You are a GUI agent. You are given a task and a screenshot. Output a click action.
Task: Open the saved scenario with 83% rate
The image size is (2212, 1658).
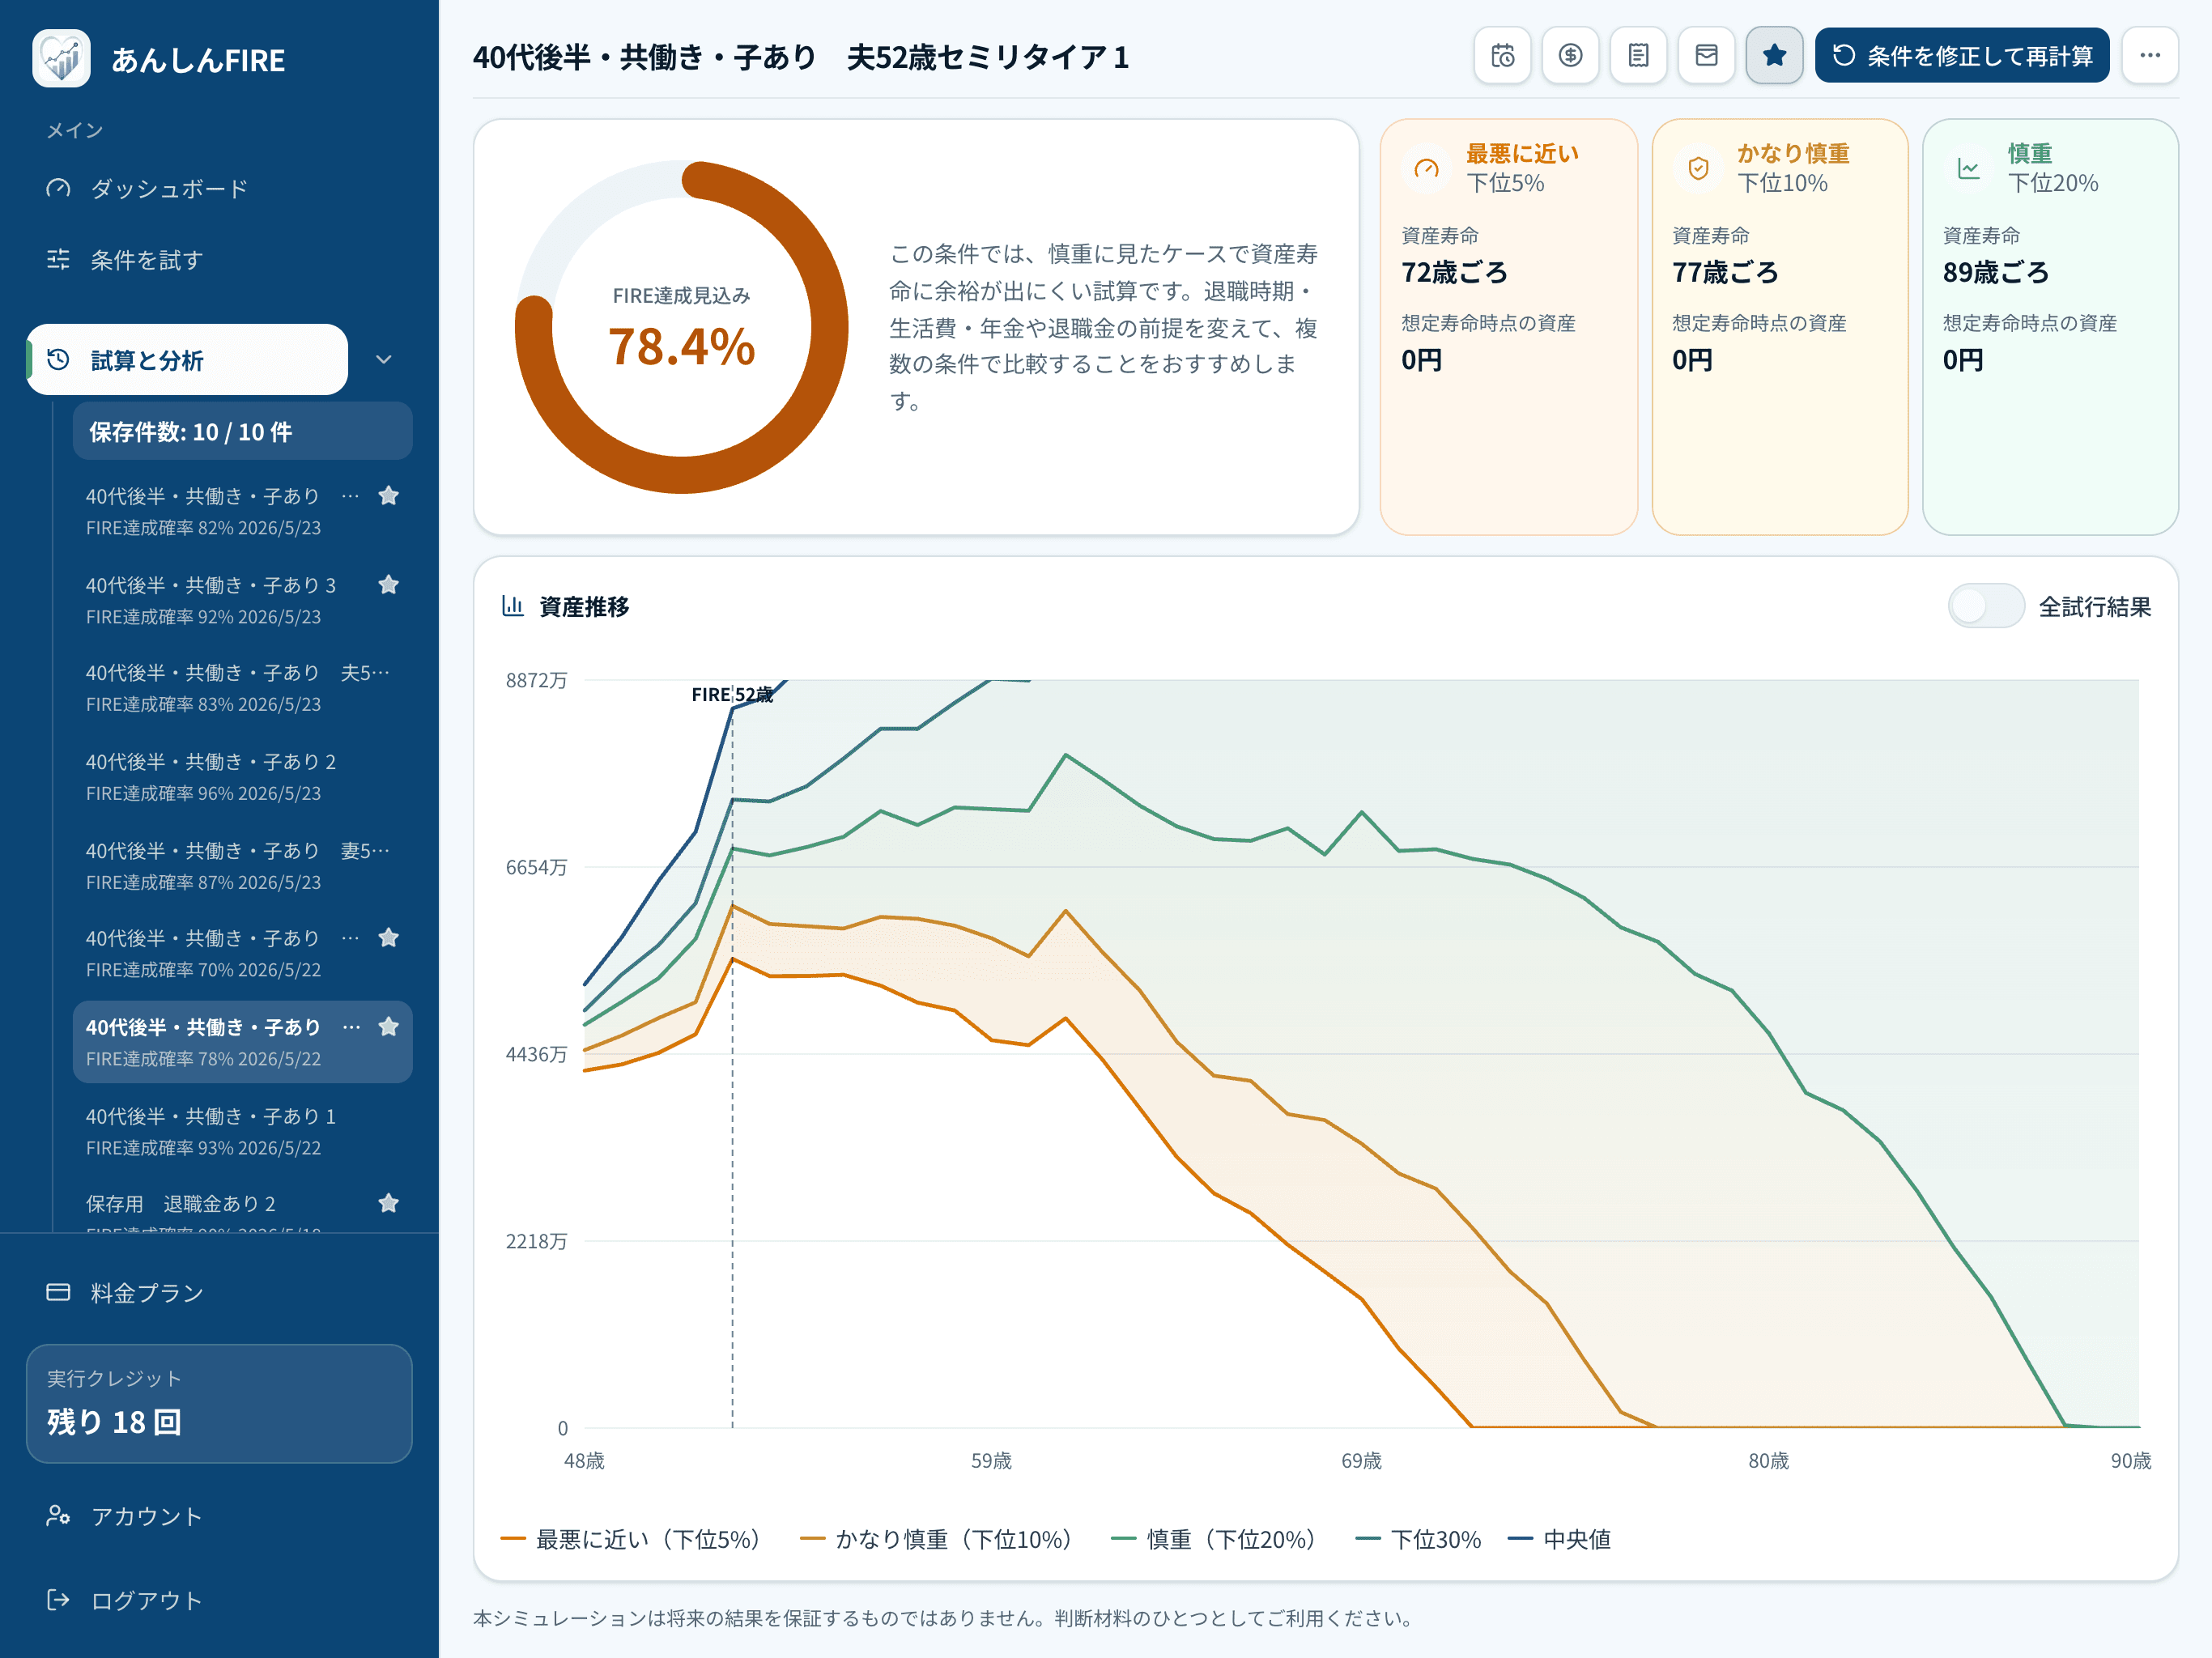tap(242, 688)
